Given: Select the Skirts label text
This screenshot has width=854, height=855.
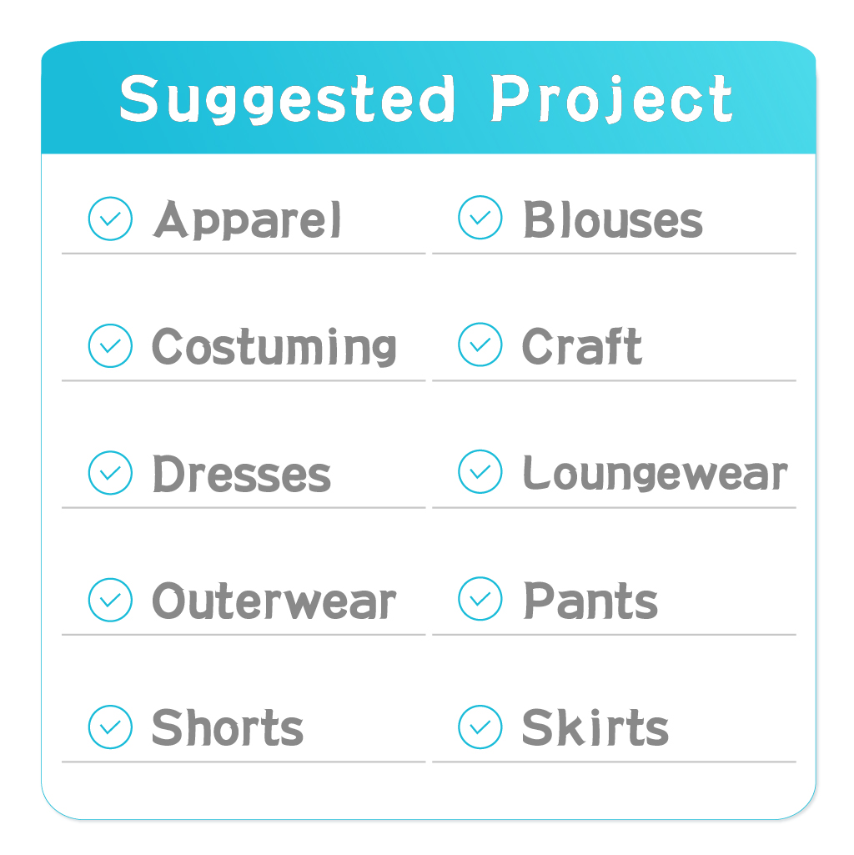Looking at the screenshot, I should [595, 727].
